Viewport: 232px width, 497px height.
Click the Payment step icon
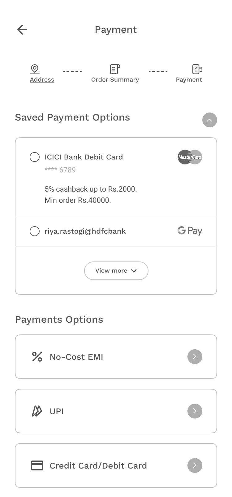pos(197,69)
